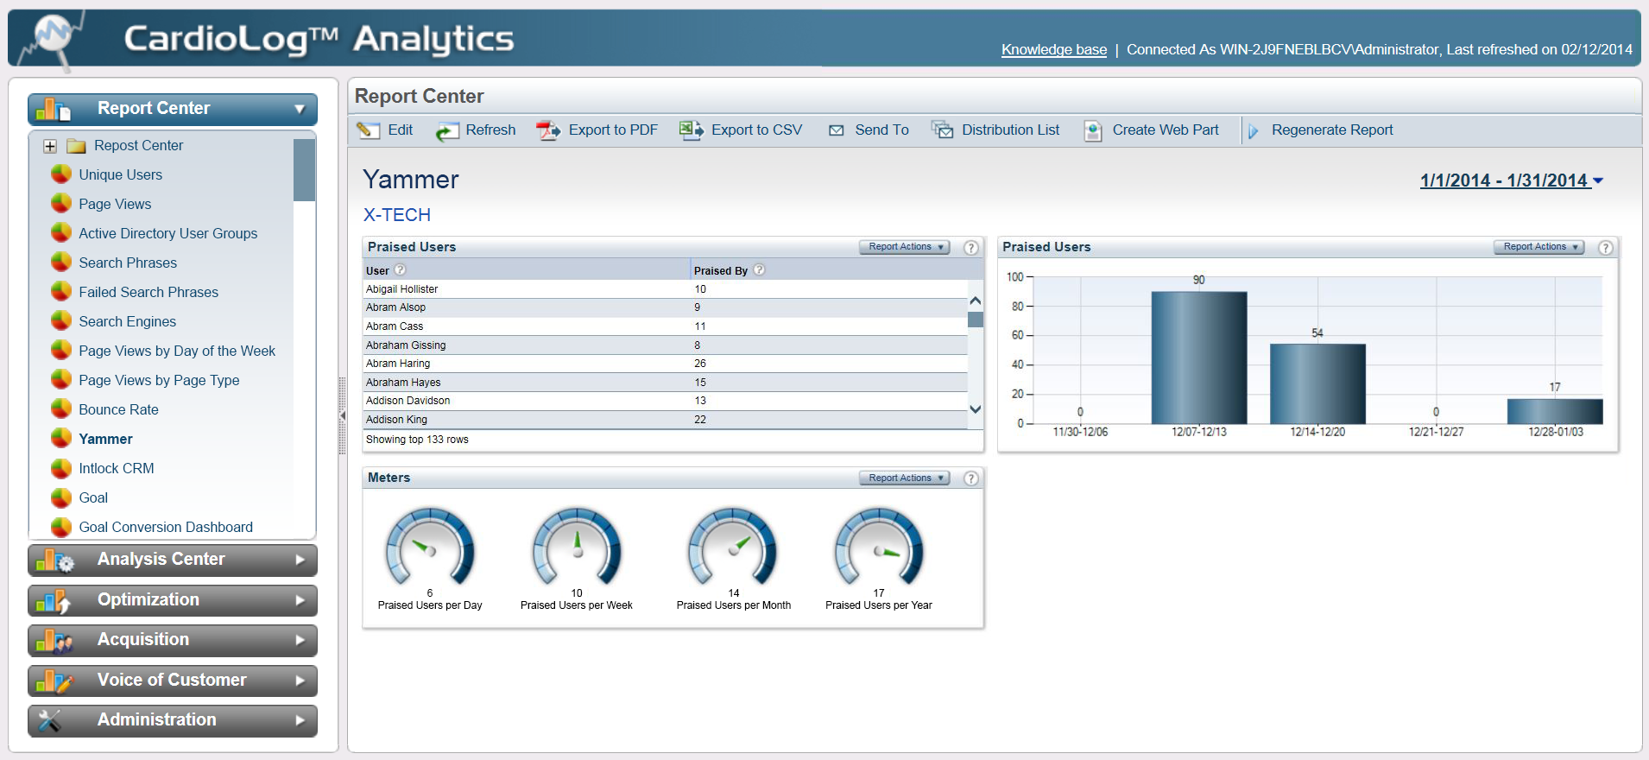Click the Page Views report icon

pyautogui.click(x=61, y=204)
